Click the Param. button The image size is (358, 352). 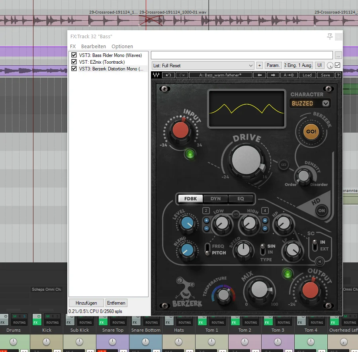click(x=273, y=65)
